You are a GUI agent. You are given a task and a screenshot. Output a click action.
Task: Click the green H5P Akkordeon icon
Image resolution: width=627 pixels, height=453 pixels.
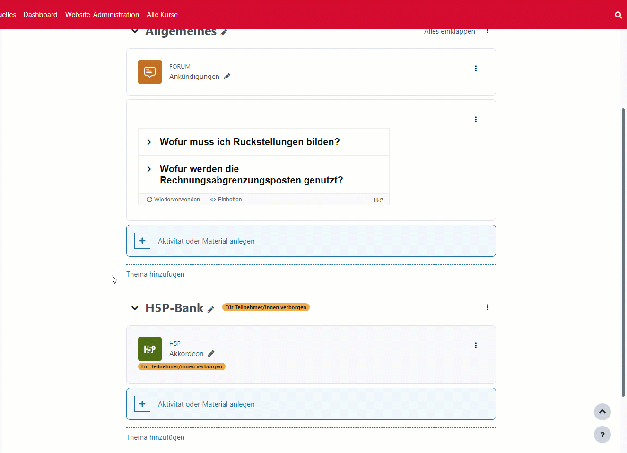(149, 349)
